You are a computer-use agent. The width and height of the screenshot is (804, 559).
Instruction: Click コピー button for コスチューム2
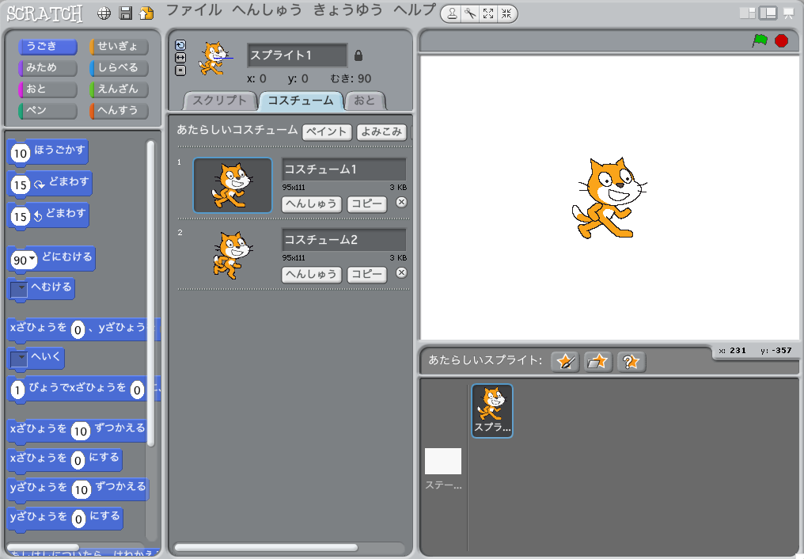pyautogui.click(x=366, y=275)
